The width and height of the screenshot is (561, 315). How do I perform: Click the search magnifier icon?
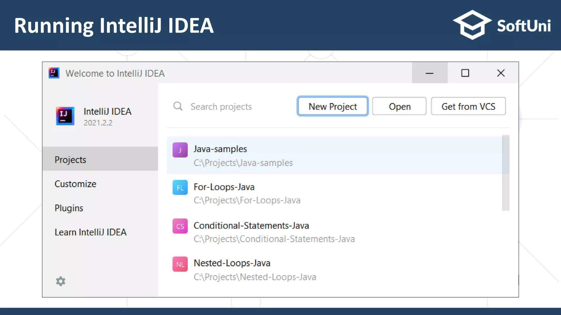coord(178,106)
